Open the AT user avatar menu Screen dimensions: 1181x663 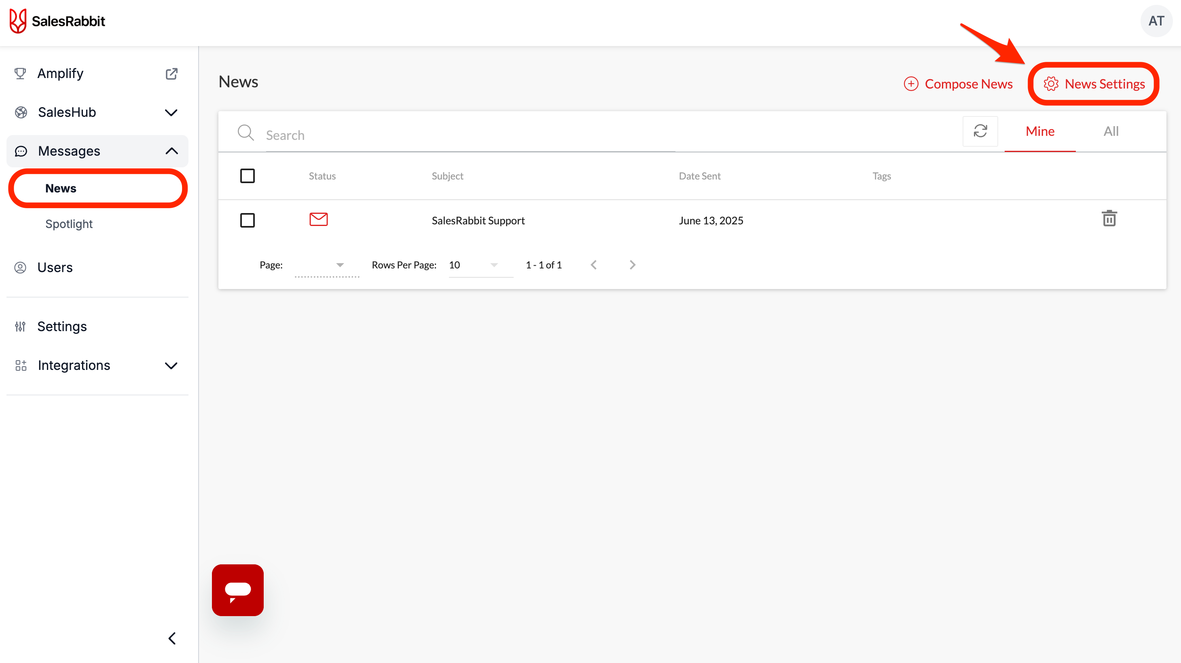pos(1156,21)
